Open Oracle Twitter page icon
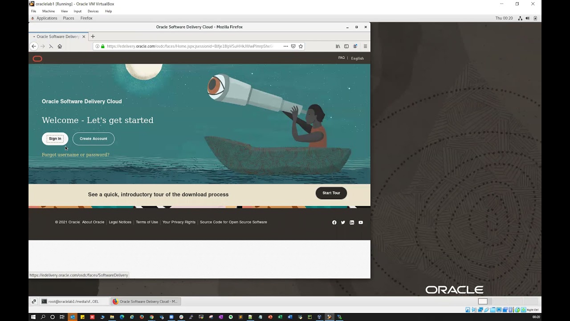 [x=343, y=222]
